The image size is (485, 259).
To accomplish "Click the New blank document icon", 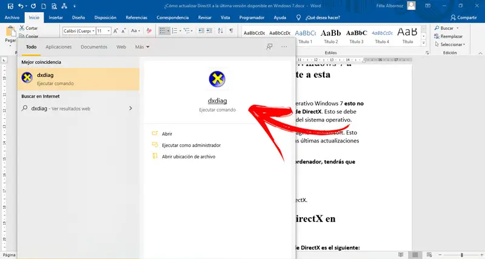I will (x=44, y=6).
